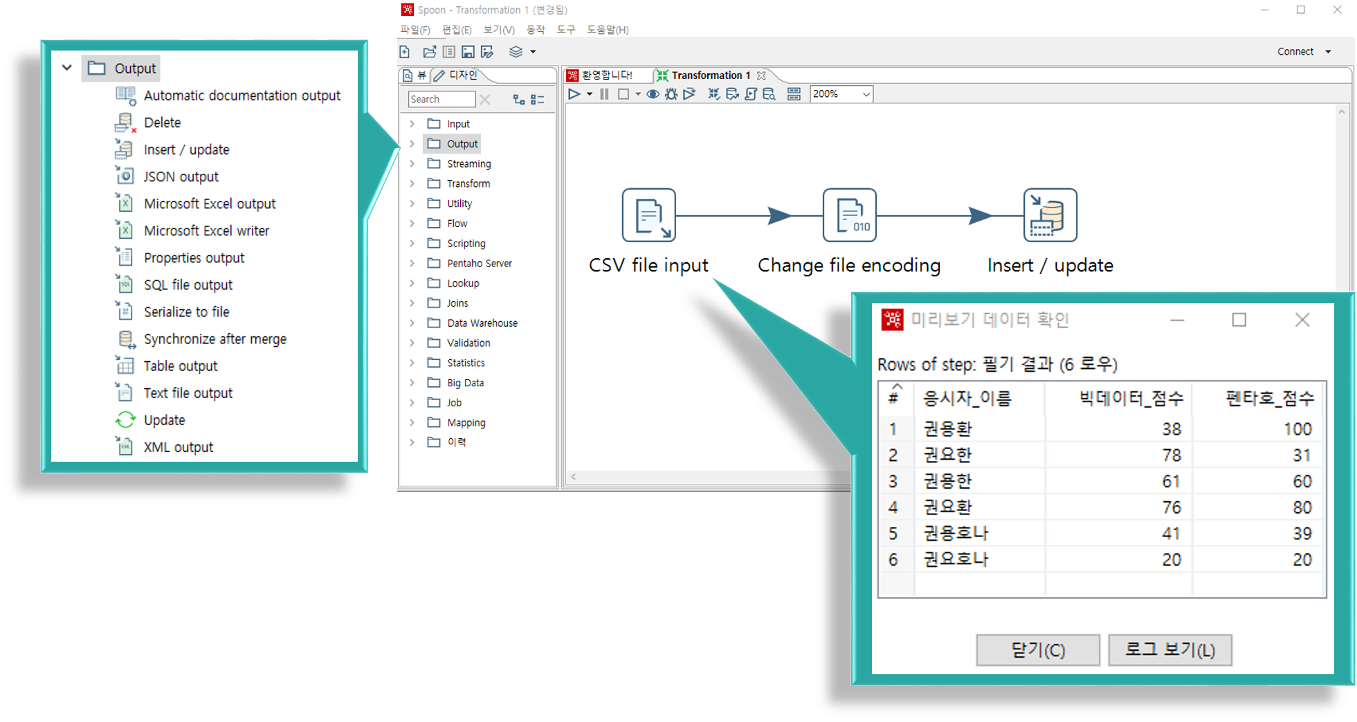Screen dimensions: 1357x722
Task: Expand the Utility folder
Action: click(x=412, y=204)
